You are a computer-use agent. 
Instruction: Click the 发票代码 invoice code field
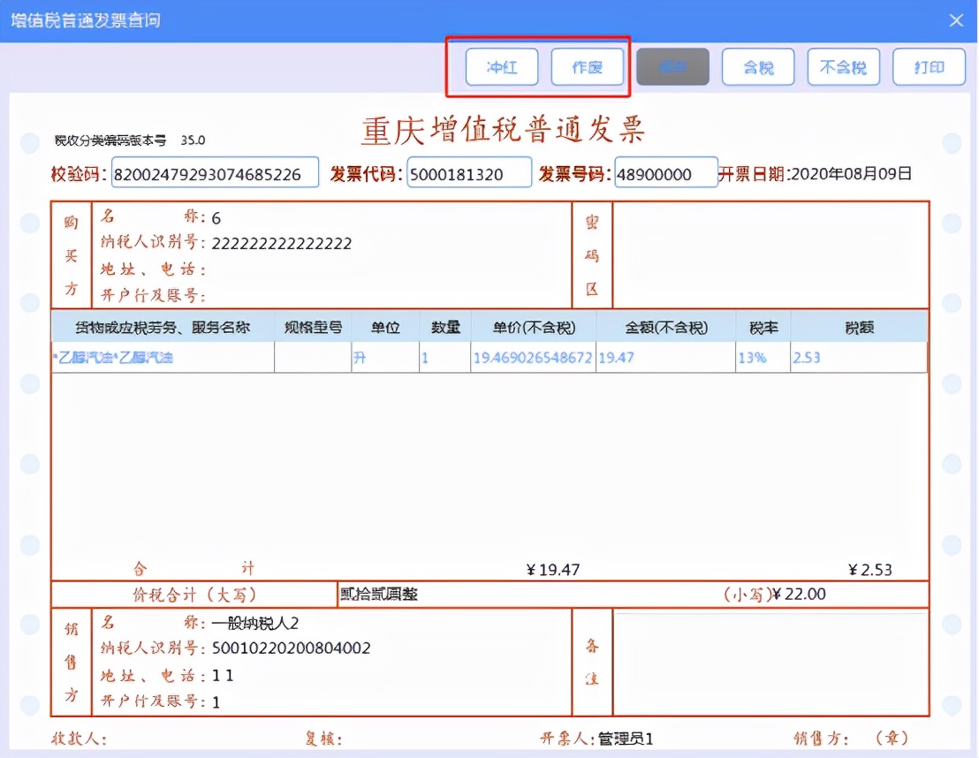(469, 172)
